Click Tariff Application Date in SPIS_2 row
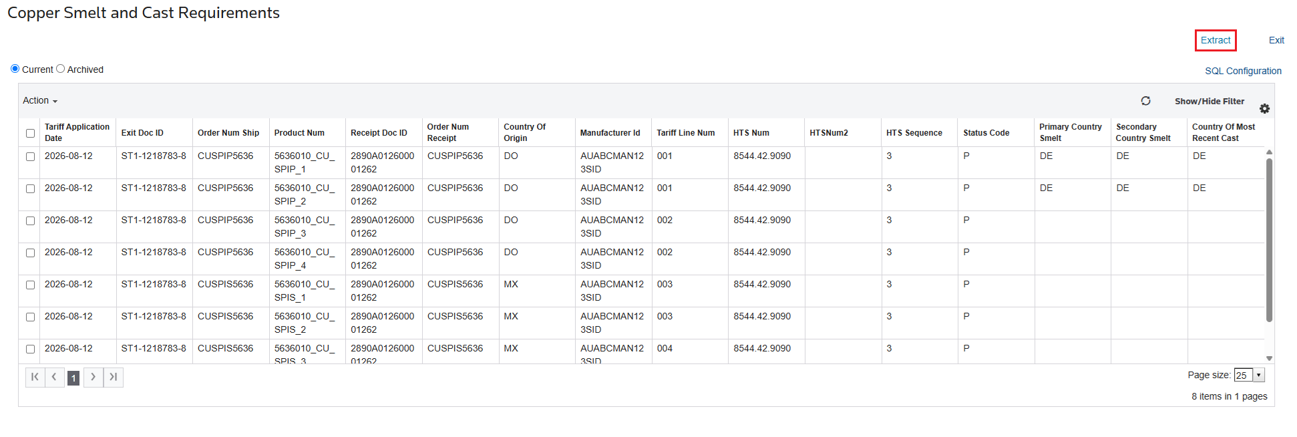This screenshot has width=1297, height=437. coord(69,316)
